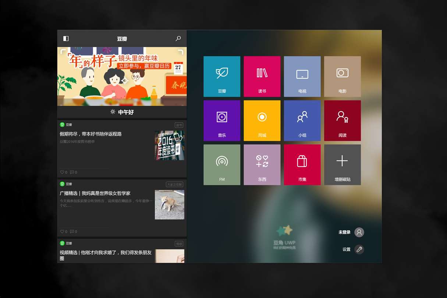Open the cat photo thumbnail
This screenshot has width=447, height=298.
click(170, 205)
